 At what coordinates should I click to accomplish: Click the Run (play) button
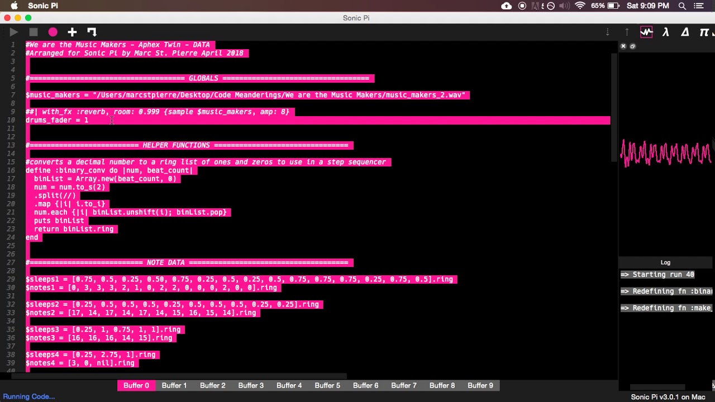click(14, 32)
